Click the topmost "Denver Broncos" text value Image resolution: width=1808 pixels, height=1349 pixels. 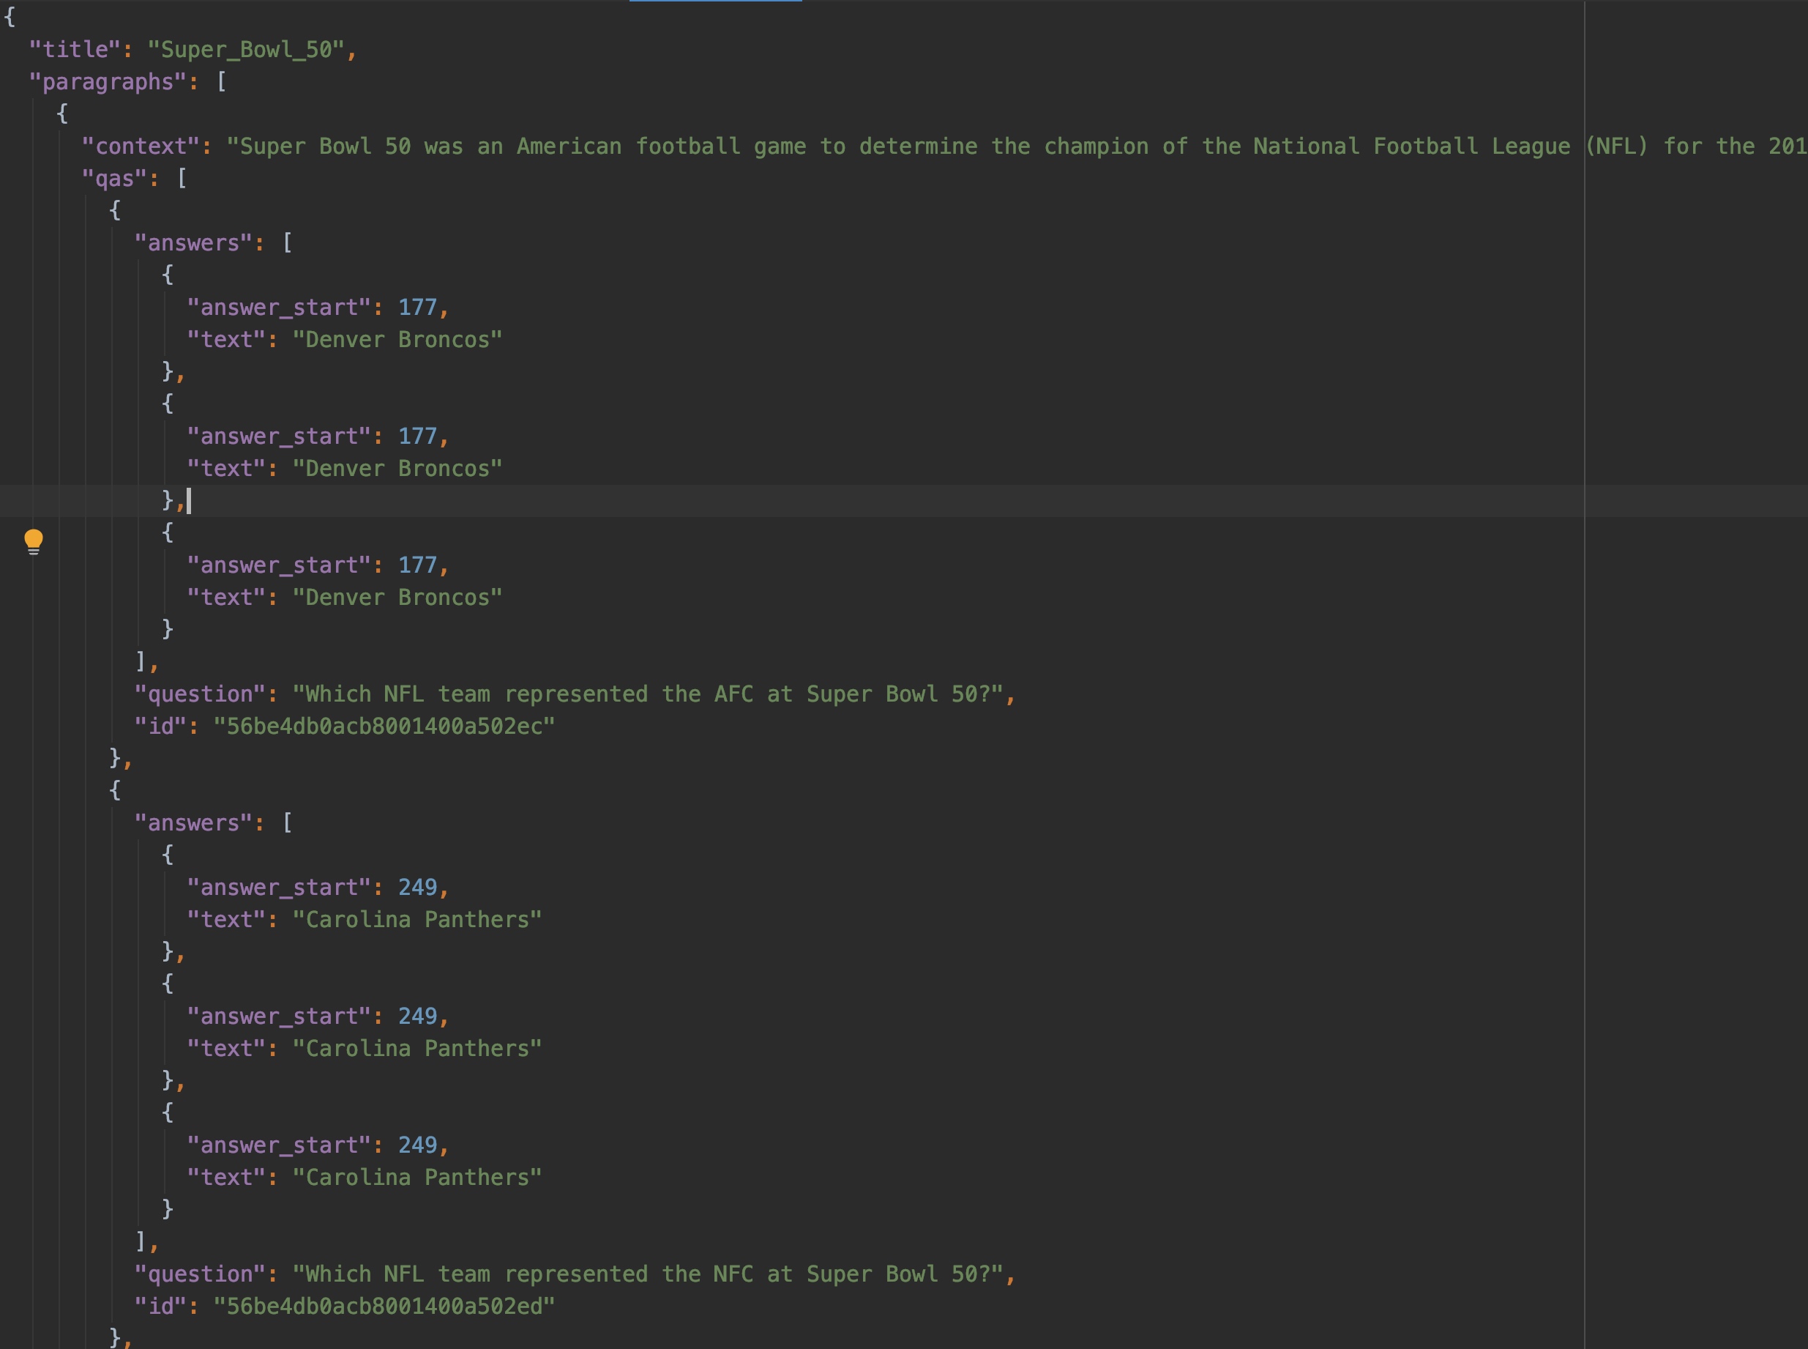(x=397, y=340)
